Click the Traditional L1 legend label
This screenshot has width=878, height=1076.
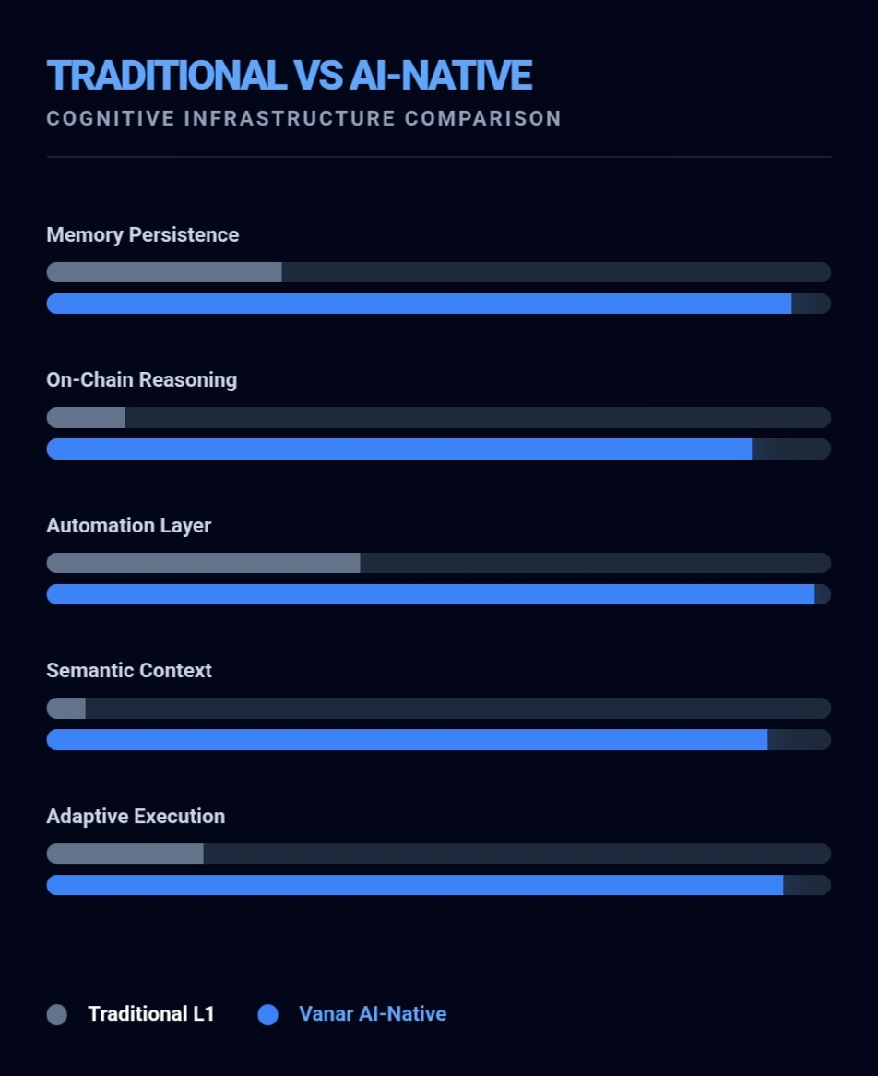(x=151, y=1014)
